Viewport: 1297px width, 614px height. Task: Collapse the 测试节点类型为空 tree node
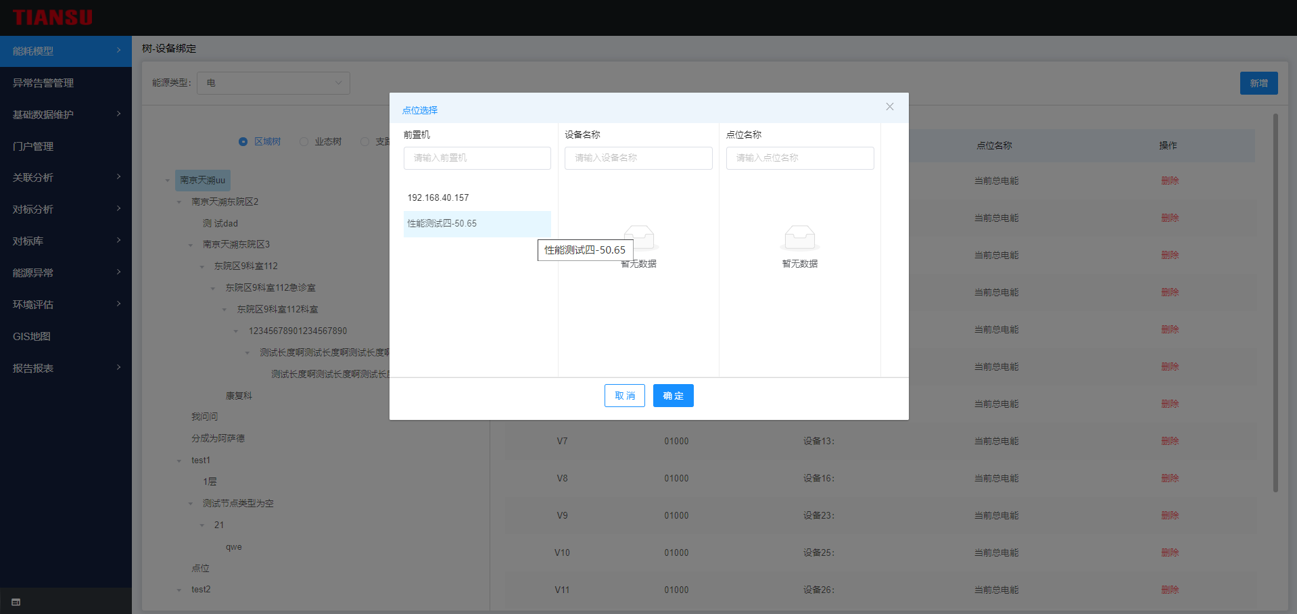[191, 504]
